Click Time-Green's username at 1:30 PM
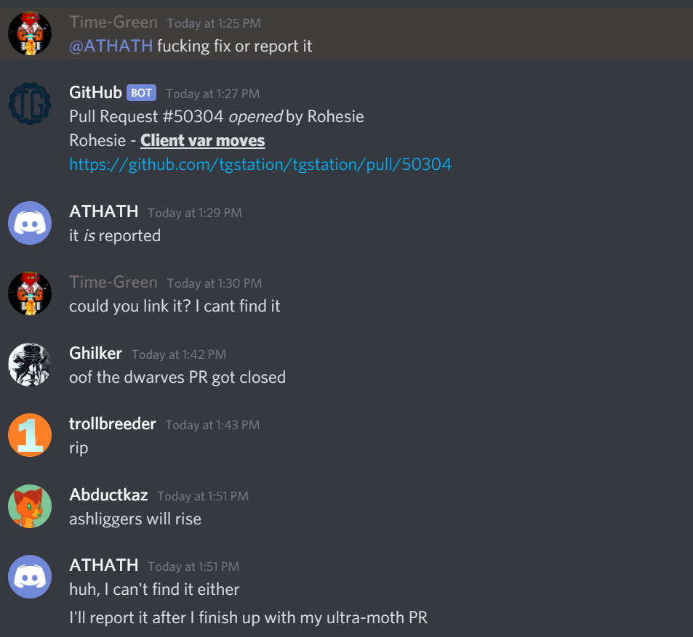 point(113,282)
